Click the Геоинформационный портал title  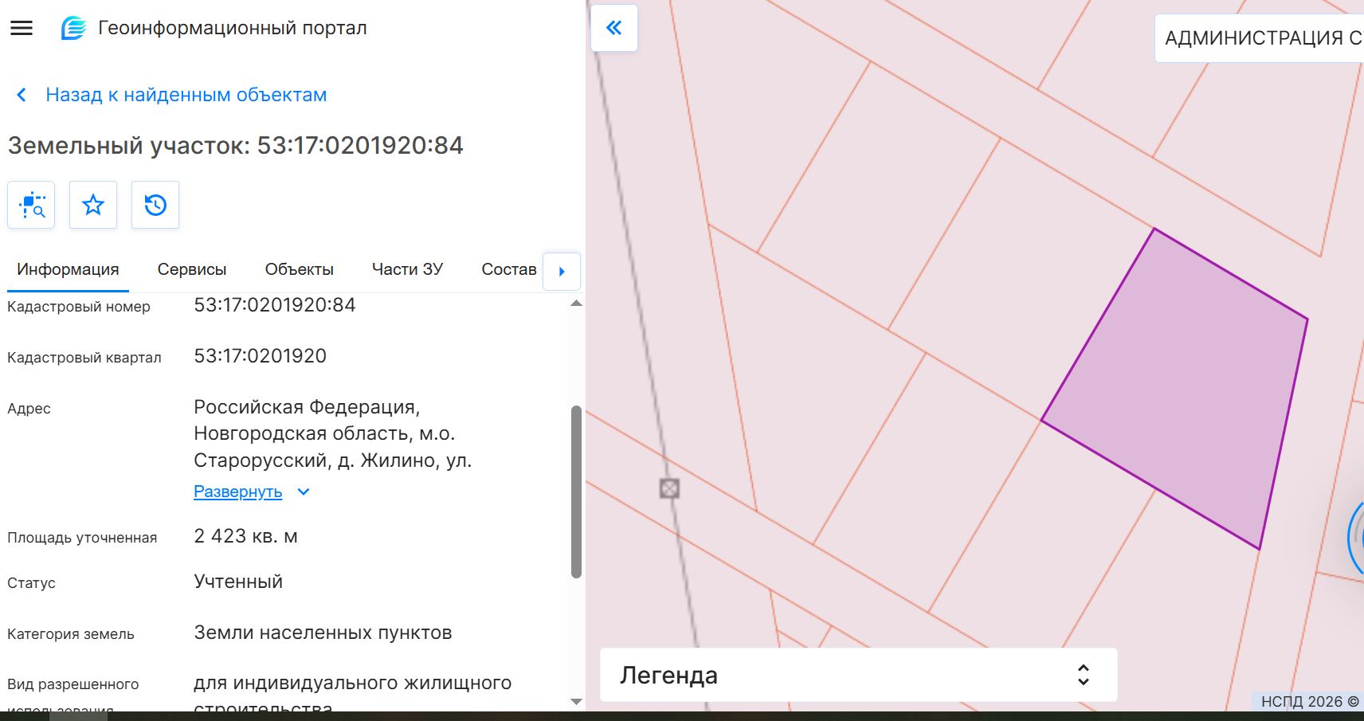point(233,28)
